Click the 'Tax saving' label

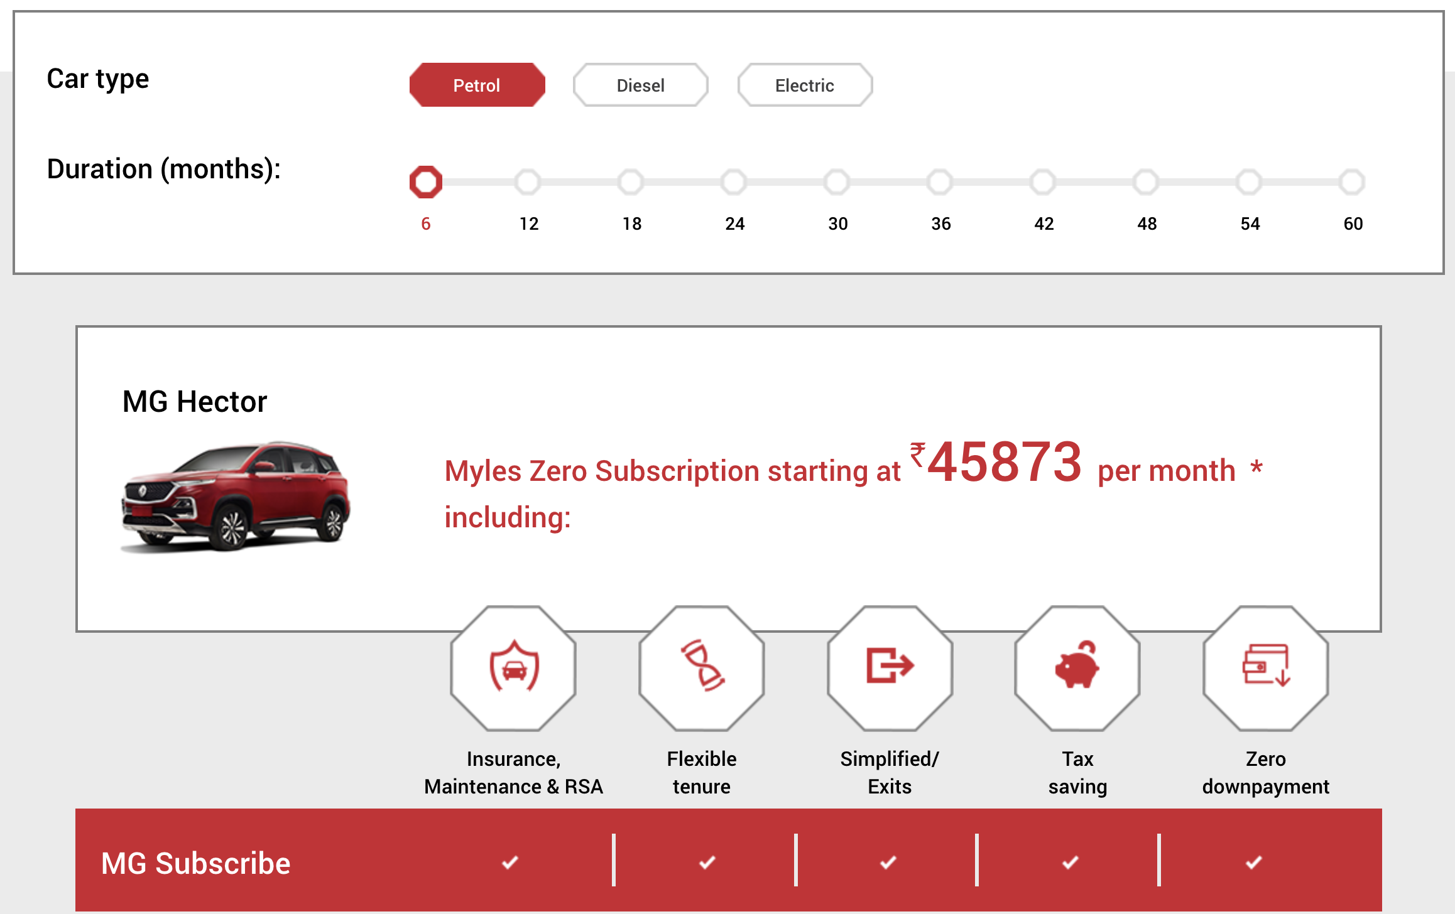1077,773
